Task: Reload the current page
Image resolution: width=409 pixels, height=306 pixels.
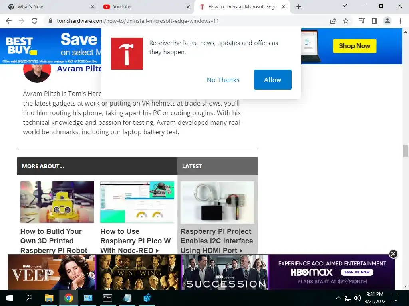Action: (x=34, y=21)
